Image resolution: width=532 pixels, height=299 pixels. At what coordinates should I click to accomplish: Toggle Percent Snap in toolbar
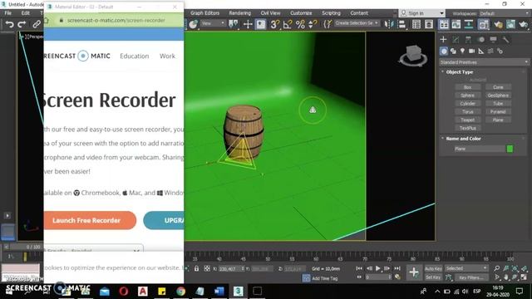point(300,24)
